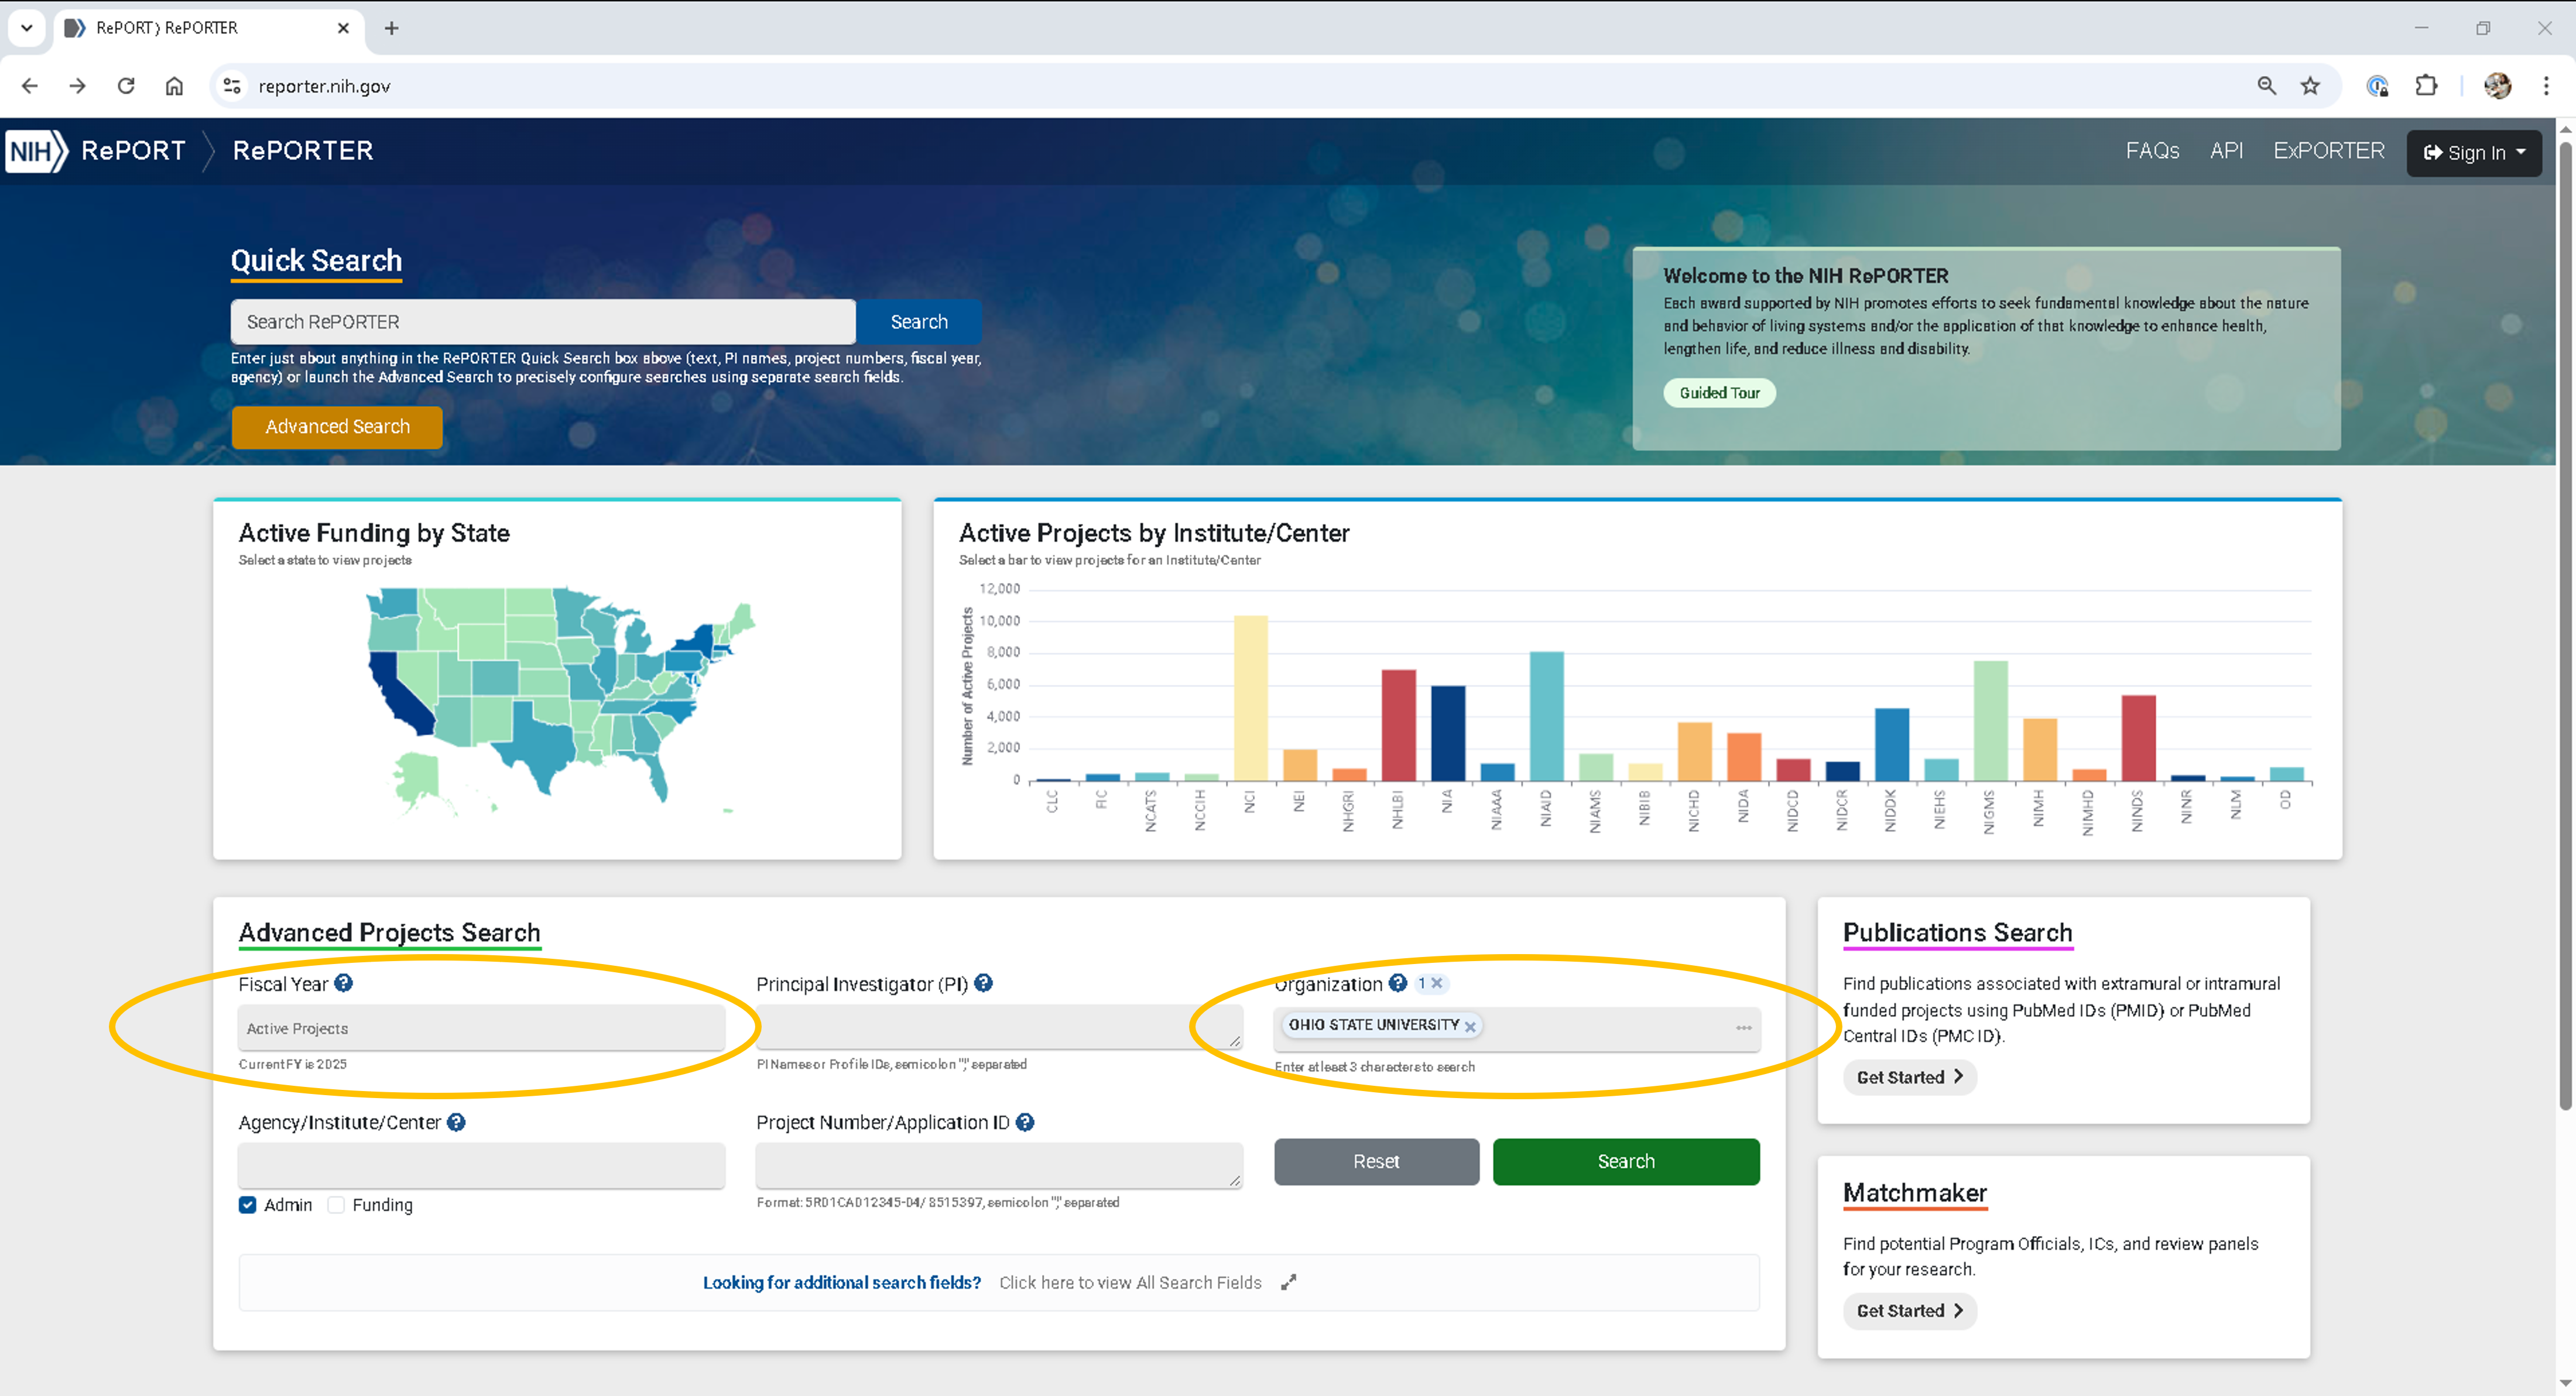The image size is (2576, 1396).
Task: Uncheck the Admin checkbox
Action: pos(247,1205)
